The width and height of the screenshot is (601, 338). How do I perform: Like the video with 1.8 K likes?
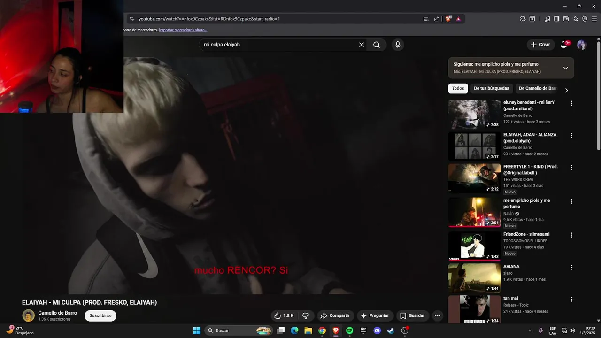pyautogui.click(x=284, y=315)
